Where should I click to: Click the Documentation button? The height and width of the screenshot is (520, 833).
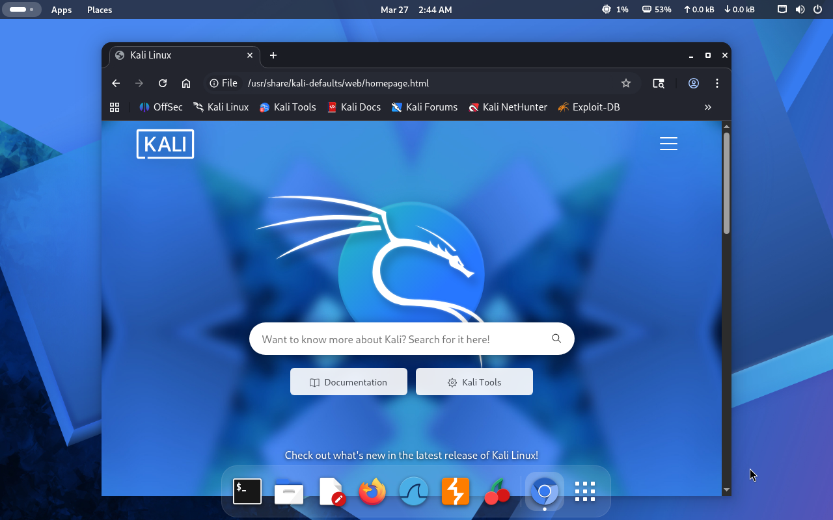pyautogui.click(x=349, y=382)
